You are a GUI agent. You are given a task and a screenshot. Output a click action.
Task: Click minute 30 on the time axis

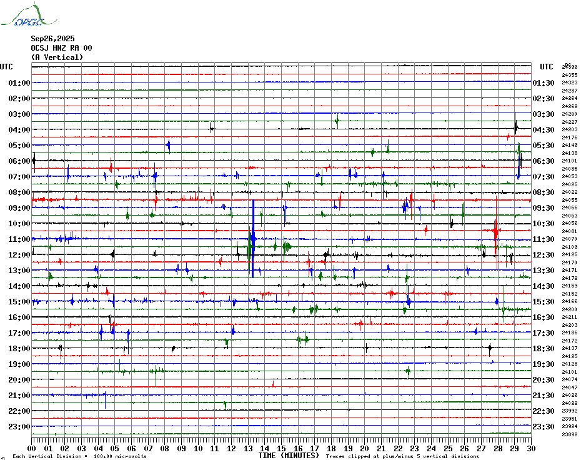click(x=530, y=448)
